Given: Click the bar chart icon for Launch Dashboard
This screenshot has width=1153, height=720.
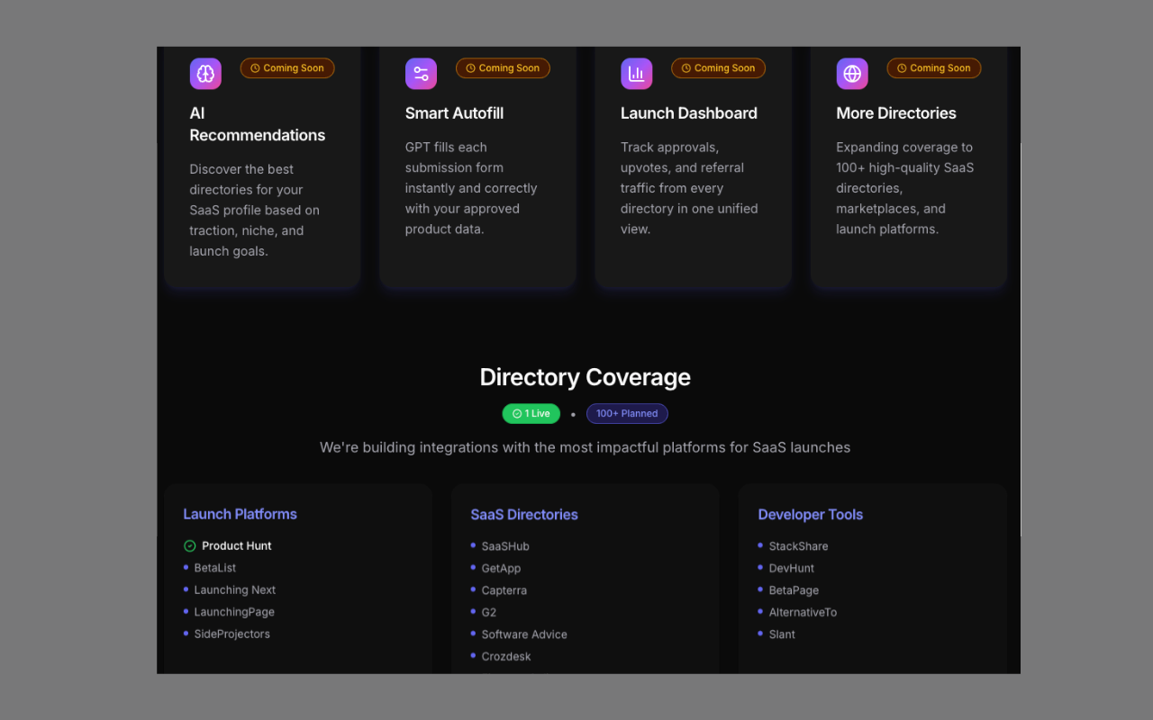Looking at the screenshot, I should [636, 73].
